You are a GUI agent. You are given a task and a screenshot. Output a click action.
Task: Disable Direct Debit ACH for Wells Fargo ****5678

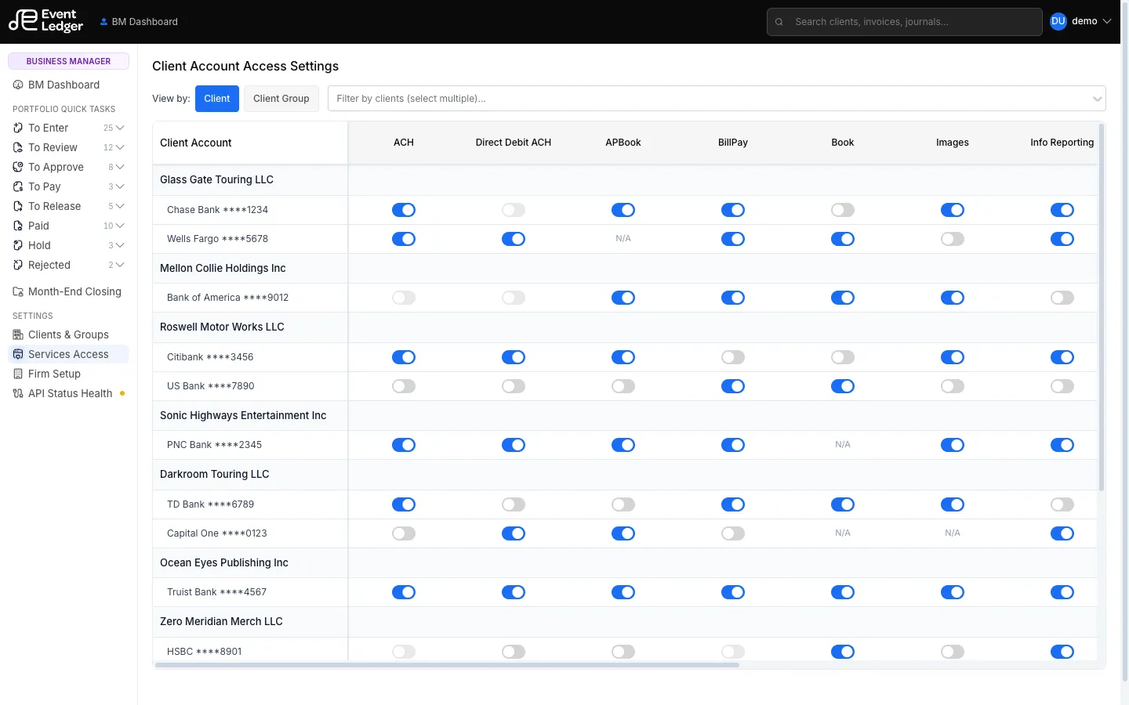pyautogui.click(x=514, y=239)
